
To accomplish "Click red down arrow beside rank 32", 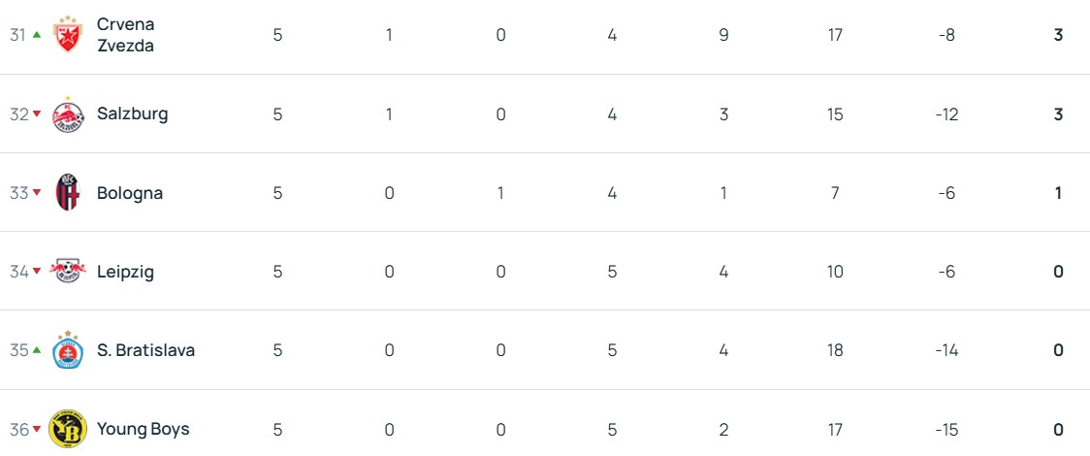I will coord(37,114).
